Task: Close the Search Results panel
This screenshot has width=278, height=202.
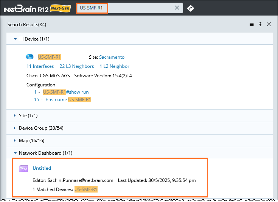Action: point(269,24)
